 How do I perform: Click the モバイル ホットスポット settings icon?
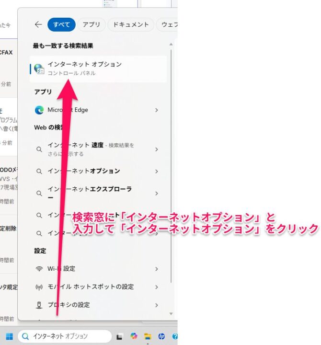(39, 287)
